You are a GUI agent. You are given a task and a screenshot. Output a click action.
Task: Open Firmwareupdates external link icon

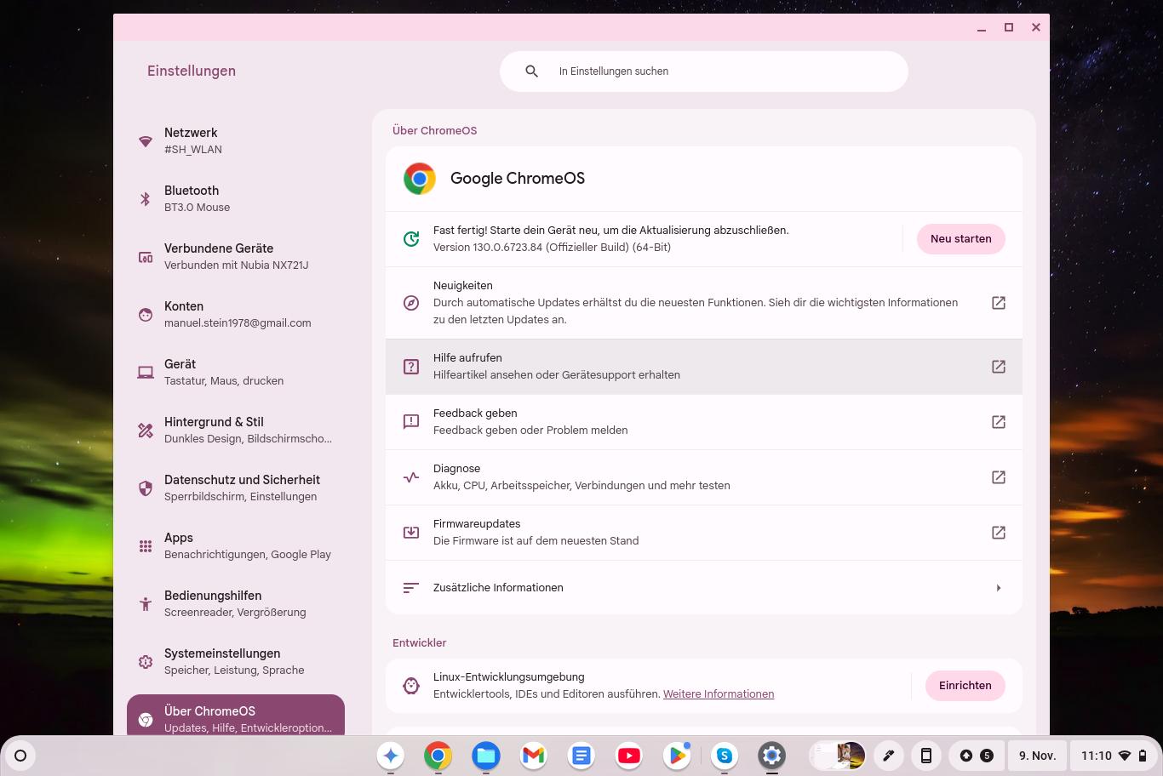pyautogui.click(x=999, y=533)
